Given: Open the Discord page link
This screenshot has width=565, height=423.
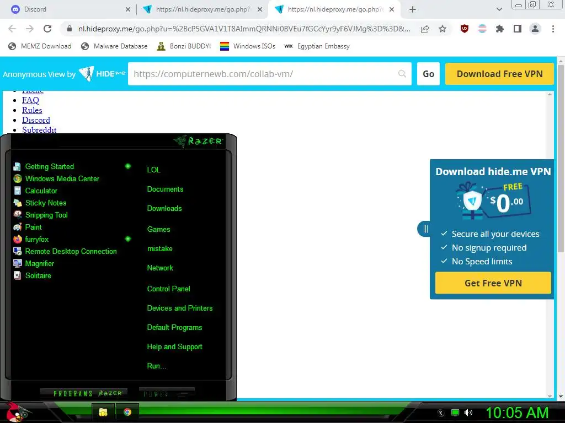Looking at the screenshot, I should [x=36, y=120].
